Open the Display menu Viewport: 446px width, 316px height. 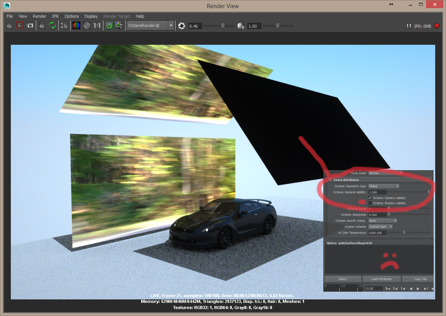[x=91, y=16]
